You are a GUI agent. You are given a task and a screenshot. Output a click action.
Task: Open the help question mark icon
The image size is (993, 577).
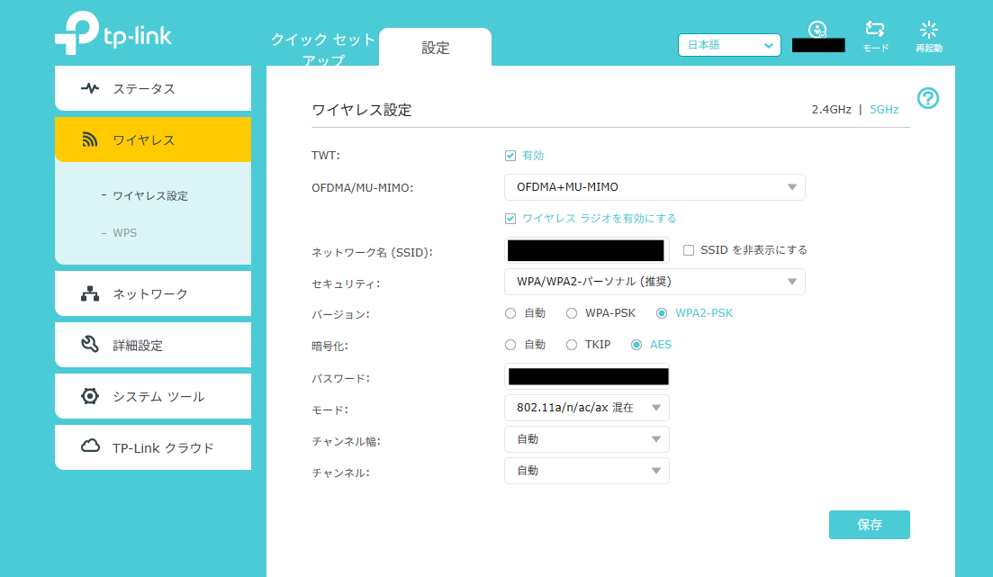point(928,98)
